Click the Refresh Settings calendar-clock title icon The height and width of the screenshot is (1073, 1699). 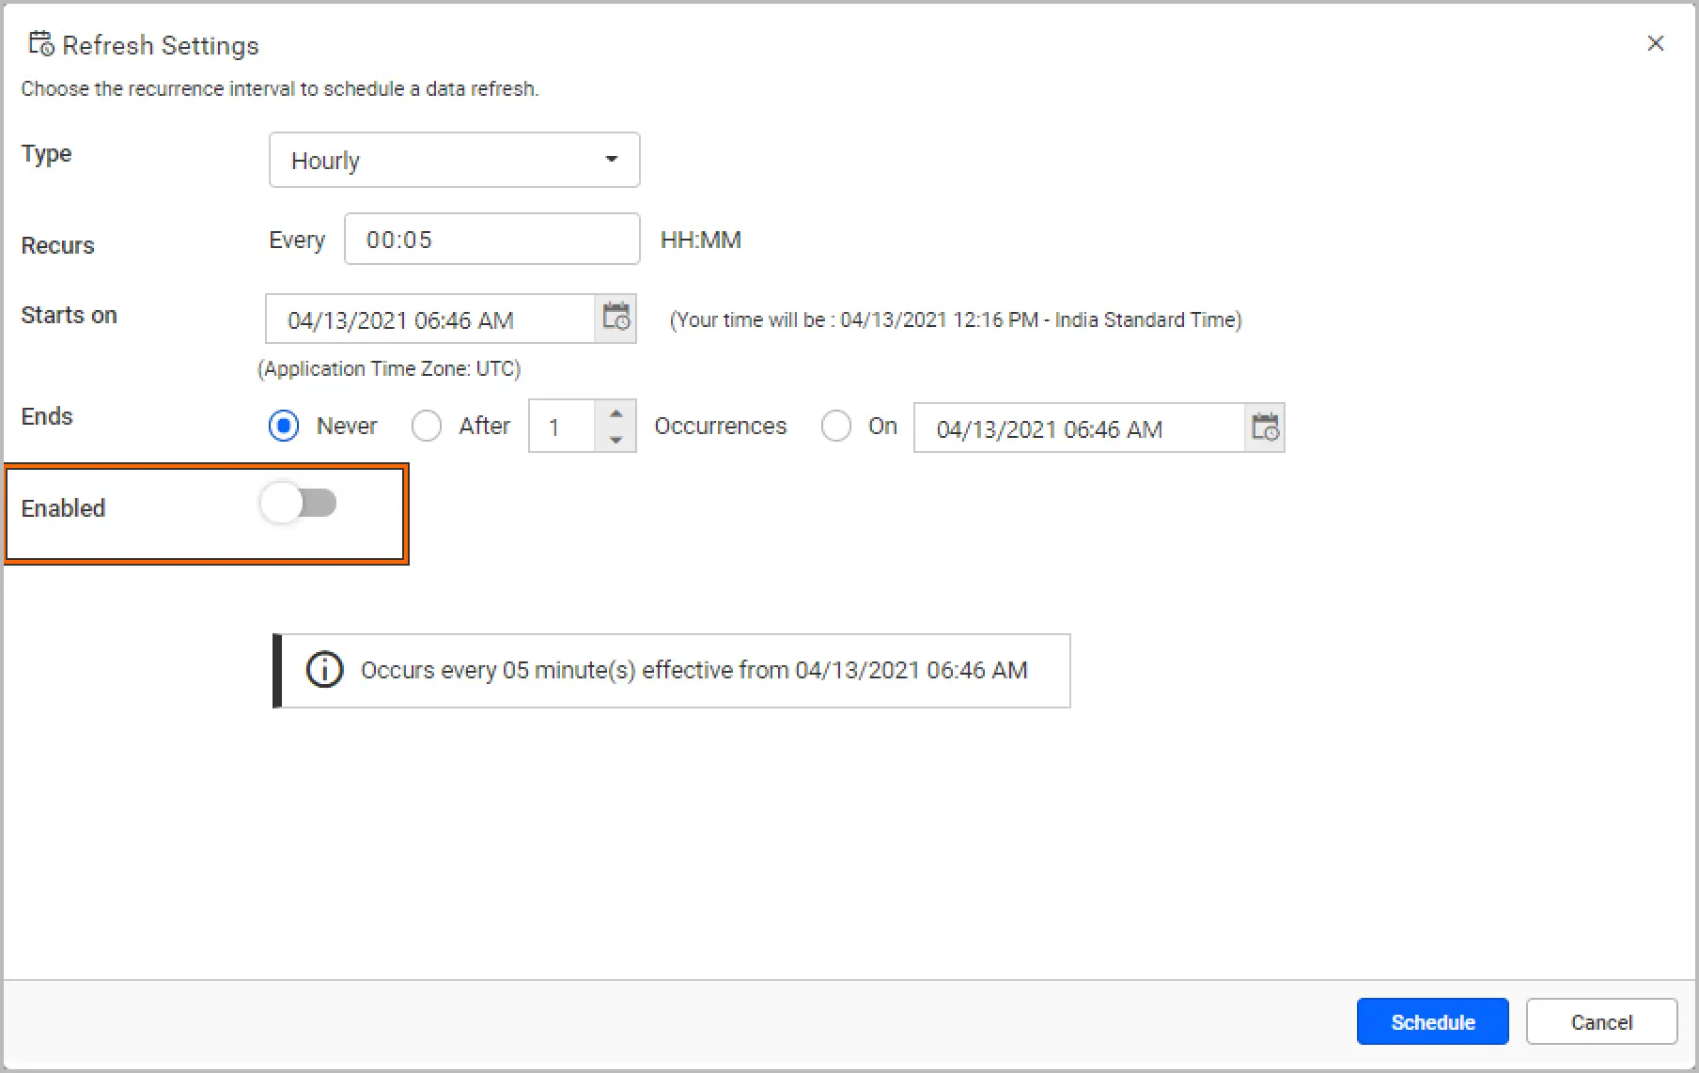click(x=41, y=44)
